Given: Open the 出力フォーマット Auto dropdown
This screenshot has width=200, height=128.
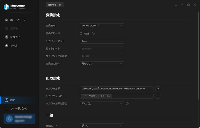Looking at the screenshot, I should click(102, 41).
